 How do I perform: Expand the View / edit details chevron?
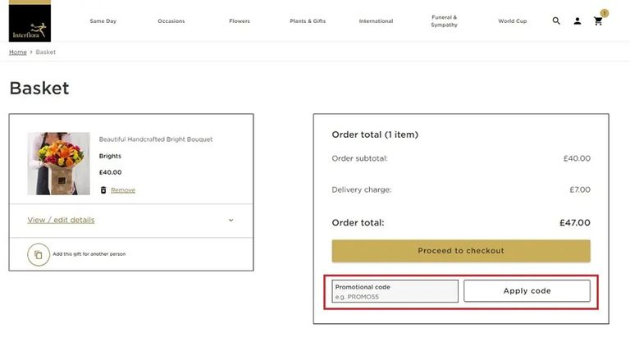(231, 220)
